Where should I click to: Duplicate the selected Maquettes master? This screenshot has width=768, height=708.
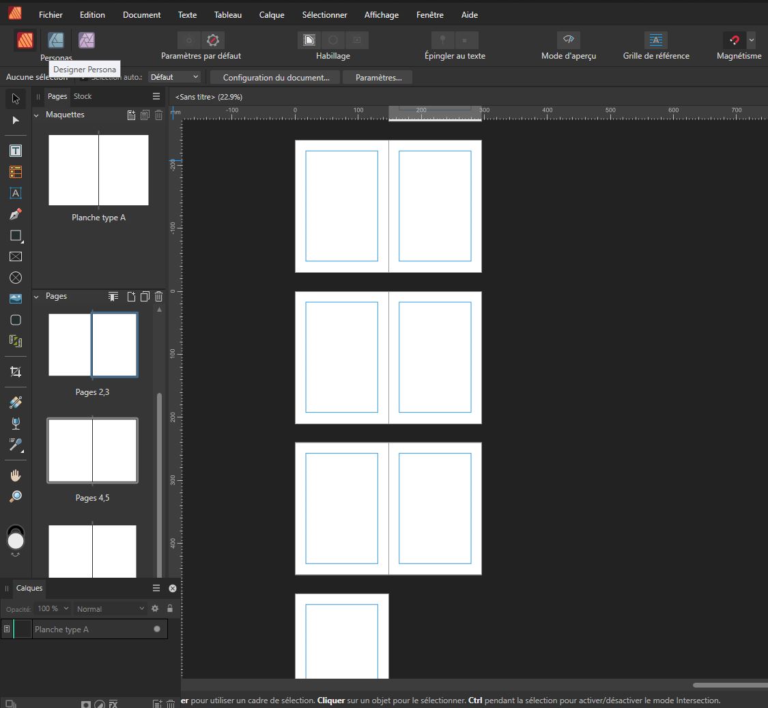pyautogui.click(x=145, y=115)
